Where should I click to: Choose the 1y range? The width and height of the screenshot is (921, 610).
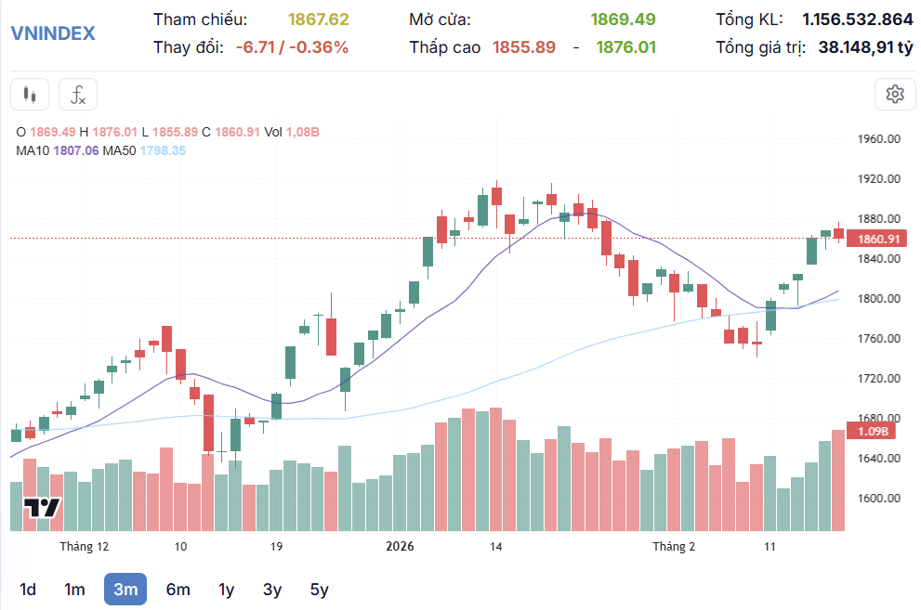226,590
